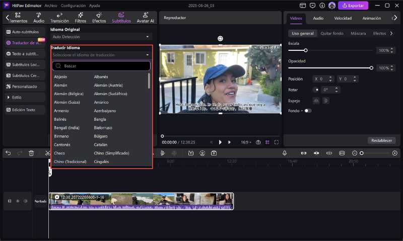Click the Exportar button
Viewport: 403px width, 241px height.
(x=353, y=6)
